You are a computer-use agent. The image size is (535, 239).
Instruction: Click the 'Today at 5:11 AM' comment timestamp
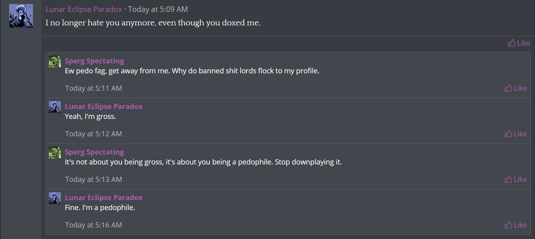click(93, 88)
